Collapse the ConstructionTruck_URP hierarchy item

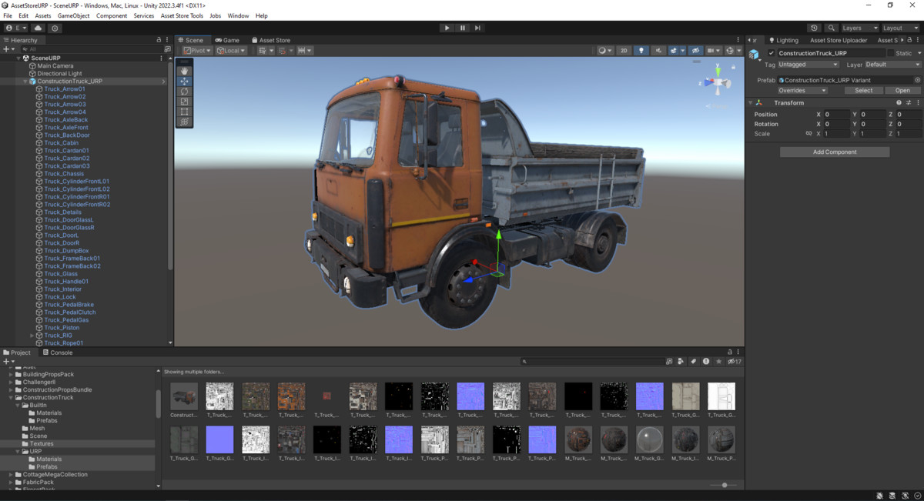(x=25, y=81)
